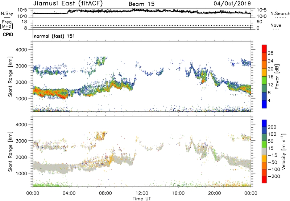
Task: Click the "2000" tick on power panel
Action: (21, 82)
